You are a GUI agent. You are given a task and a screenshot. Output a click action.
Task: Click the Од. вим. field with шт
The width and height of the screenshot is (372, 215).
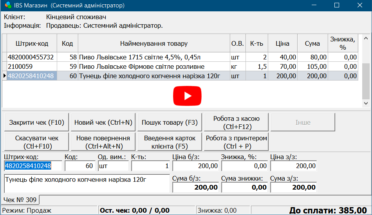[x=113, y=166]
